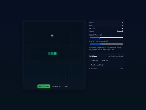Viewport: 146px width, 110px height.
Task: Click the Grid Size (tiles per side) label
Action: (x=99, y=41)
